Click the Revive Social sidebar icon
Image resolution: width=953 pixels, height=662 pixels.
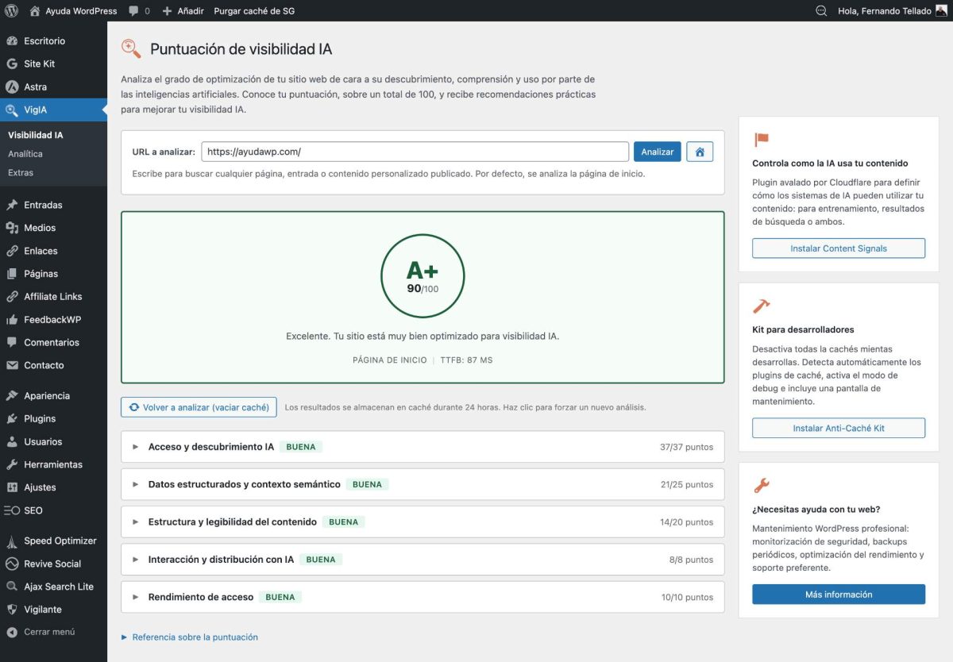tap(13, 564)
